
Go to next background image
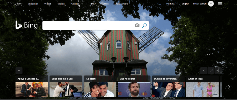click(x=211, y=71)
